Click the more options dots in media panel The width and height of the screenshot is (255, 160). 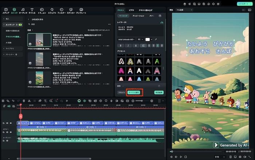pos(109,24)
